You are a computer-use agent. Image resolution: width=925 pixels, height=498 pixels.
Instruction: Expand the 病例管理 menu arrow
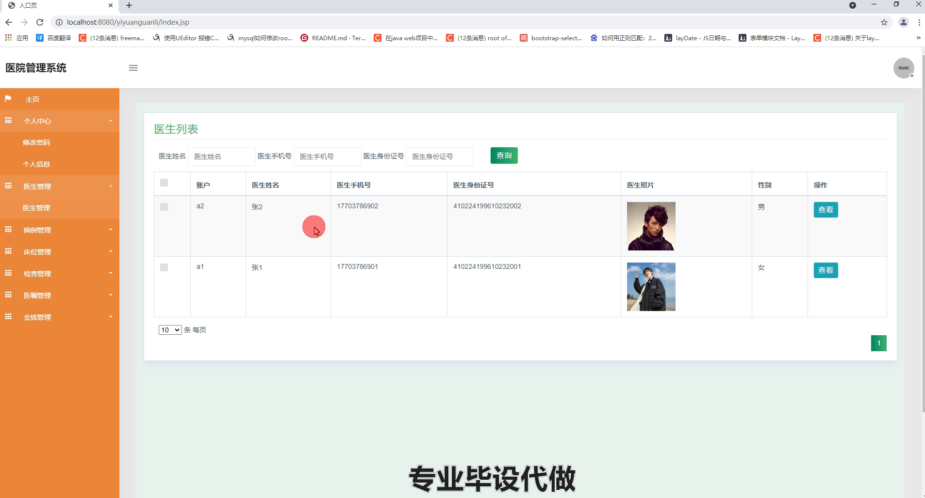click(x=111, y=230)
